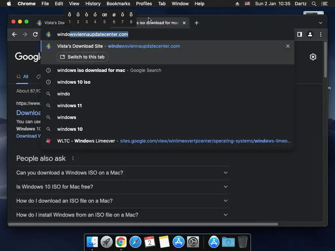Open System Preferences from the Dock
Image resolution: width=335 pixels, height=251 pixels.
click(193, 242)
